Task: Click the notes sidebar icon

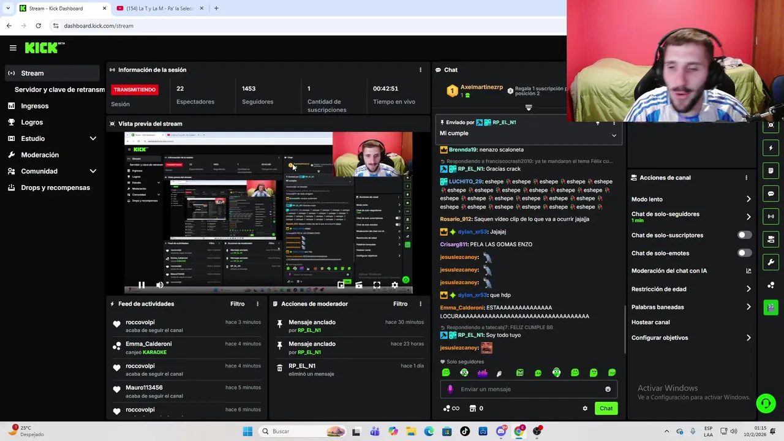Action: point(771,170)
